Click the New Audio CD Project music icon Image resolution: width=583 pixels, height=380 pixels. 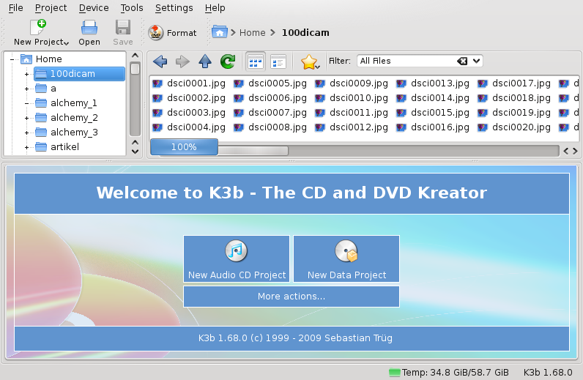(x=236, y=250)
